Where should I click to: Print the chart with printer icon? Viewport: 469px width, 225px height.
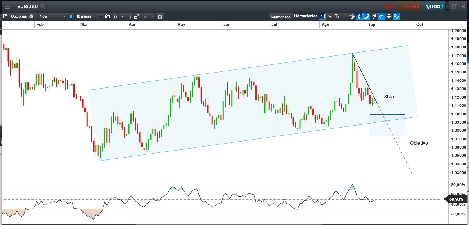[389, 16]
